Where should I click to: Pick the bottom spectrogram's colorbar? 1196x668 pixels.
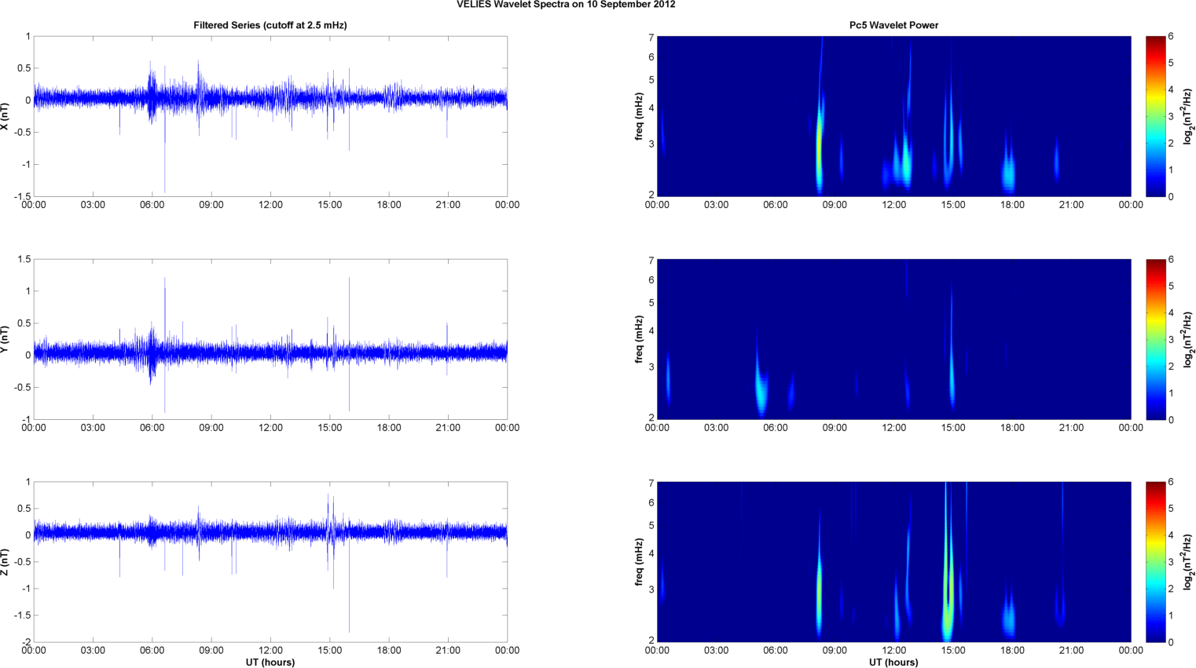coord(1155,562)
